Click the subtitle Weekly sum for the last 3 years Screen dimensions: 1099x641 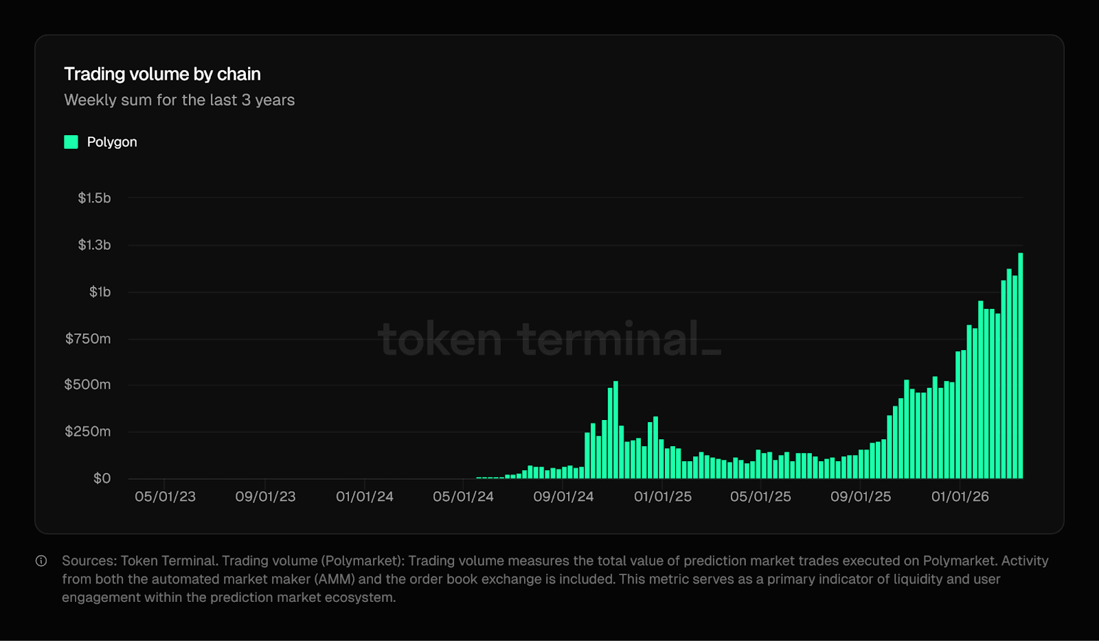[x=179, y=100]
